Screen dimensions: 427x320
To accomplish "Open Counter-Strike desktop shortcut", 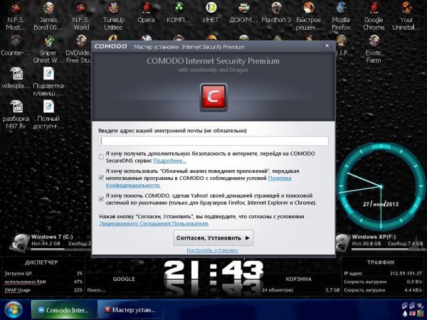I will (16, 41).
